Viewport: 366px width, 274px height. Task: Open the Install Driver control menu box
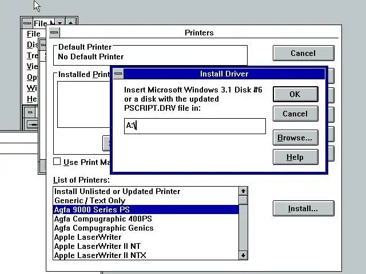[118, 74]
